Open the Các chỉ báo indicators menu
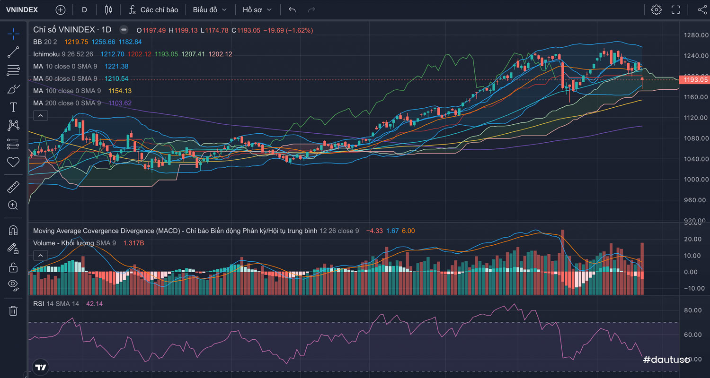The height and width of the screenshot is (378, 710). 154,9
